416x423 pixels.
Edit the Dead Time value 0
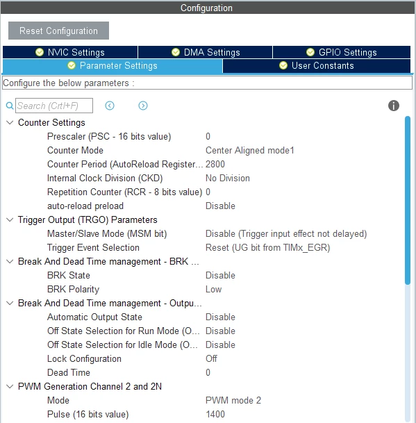click(208, 372)
